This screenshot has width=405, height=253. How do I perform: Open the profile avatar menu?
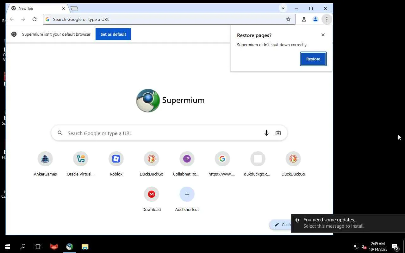pos(315,19)
